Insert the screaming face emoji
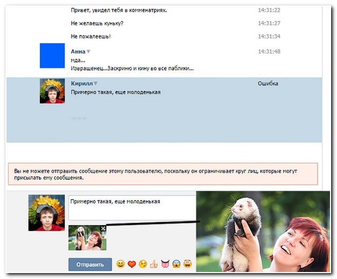337x279 pixels. 176,264
